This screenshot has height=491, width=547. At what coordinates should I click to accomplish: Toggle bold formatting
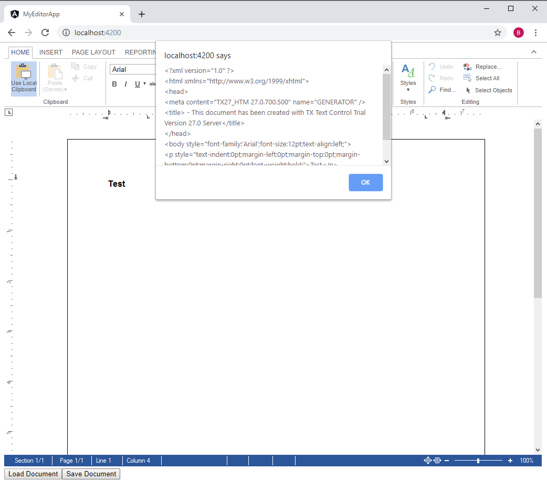(x=114, y=83)
